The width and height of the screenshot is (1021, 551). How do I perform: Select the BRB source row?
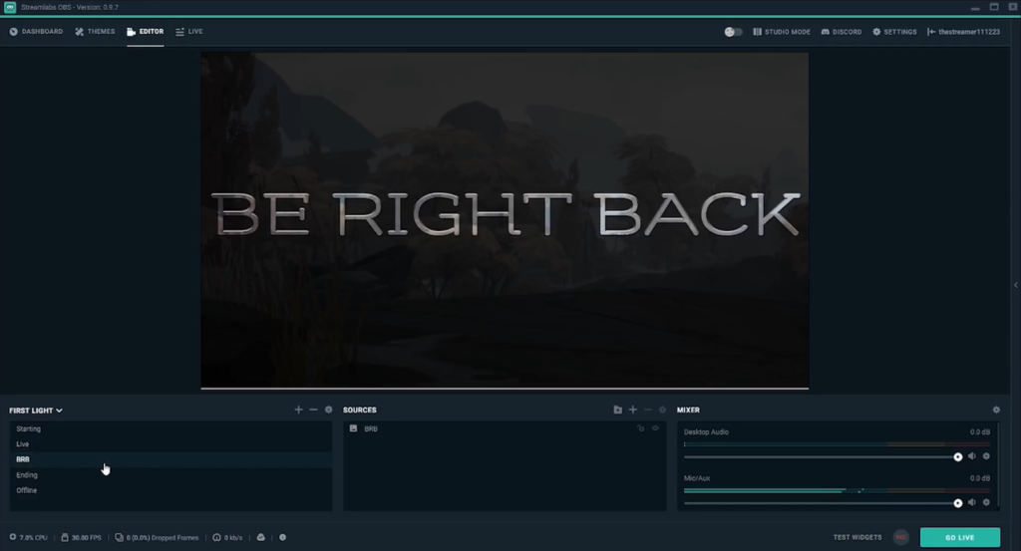tap(505, 428)
